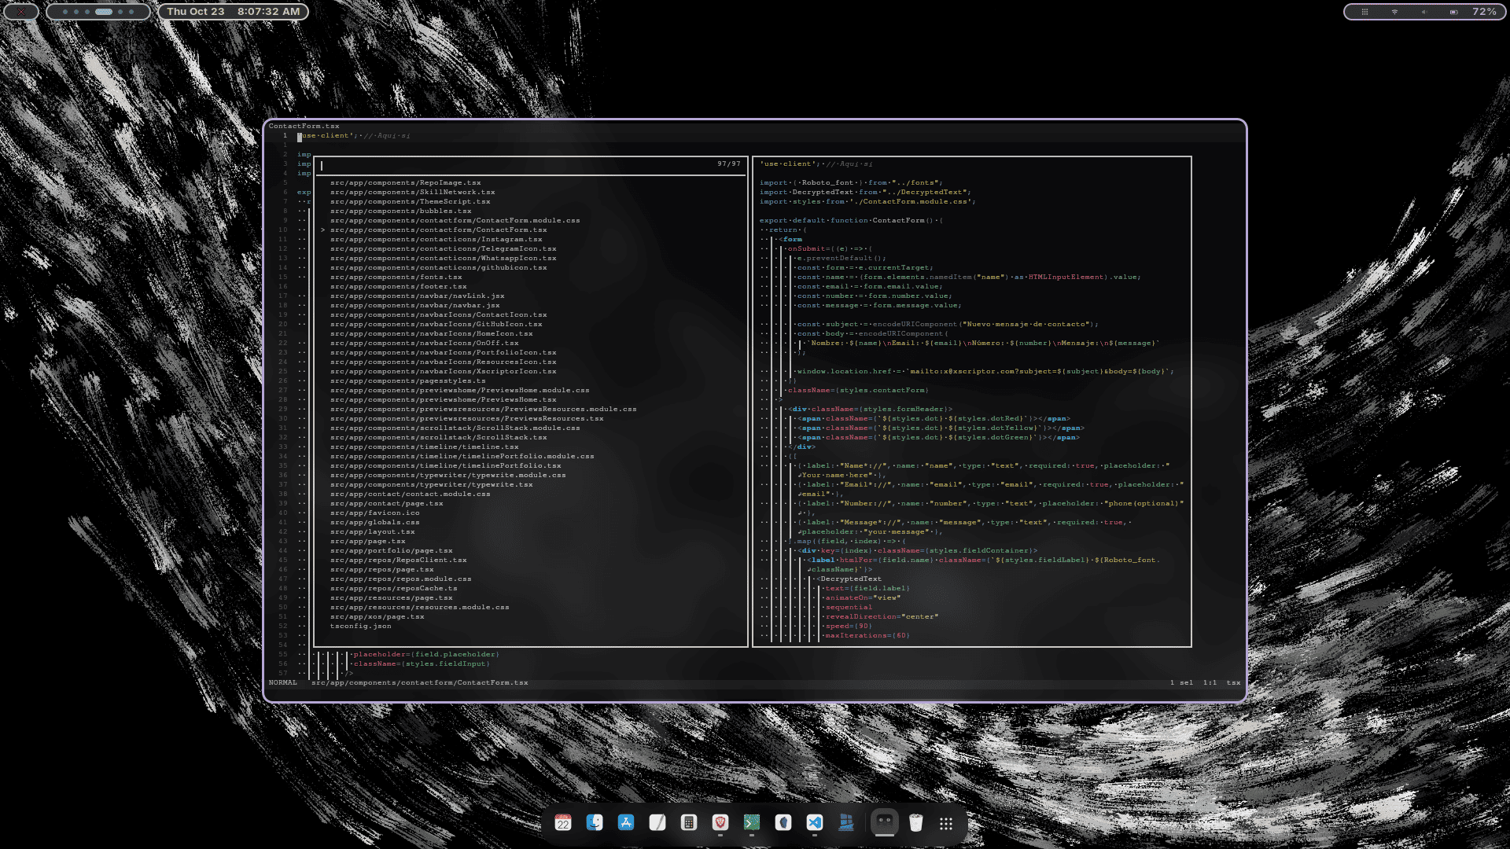The height and width of the screenshot is (849, 1510).
Task: Click the date and time in the menu bar
Action: (232, 12)
